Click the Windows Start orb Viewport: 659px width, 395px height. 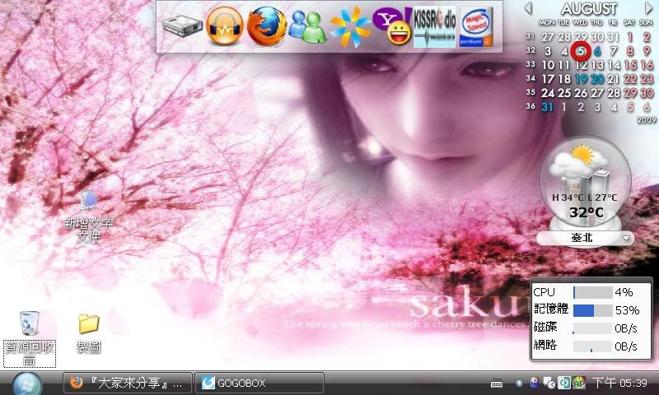coord(27,383)
